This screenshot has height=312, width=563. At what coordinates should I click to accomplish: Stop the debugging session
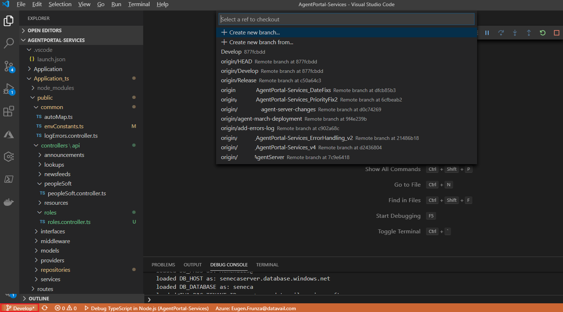coord(556,33)
